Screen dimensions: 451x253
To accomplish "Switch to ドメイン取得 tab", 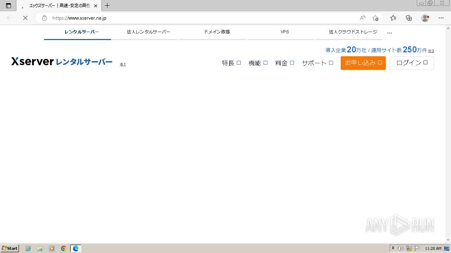I will click(213, 32).
